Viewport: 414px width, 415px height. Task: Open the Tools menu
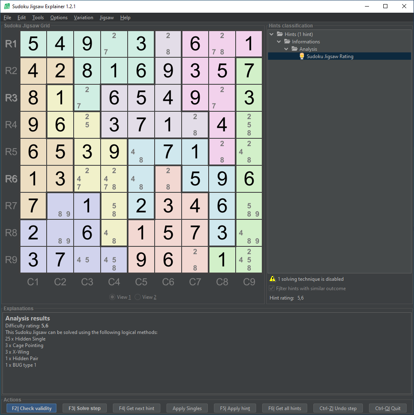point(38,18)
